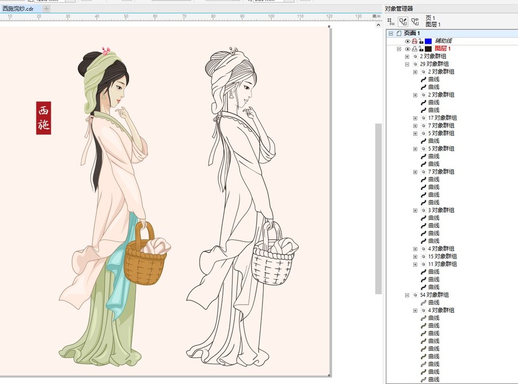Expand the 11 对象群组 group
The width and height of the screenshot is (518, 384).
415,264
